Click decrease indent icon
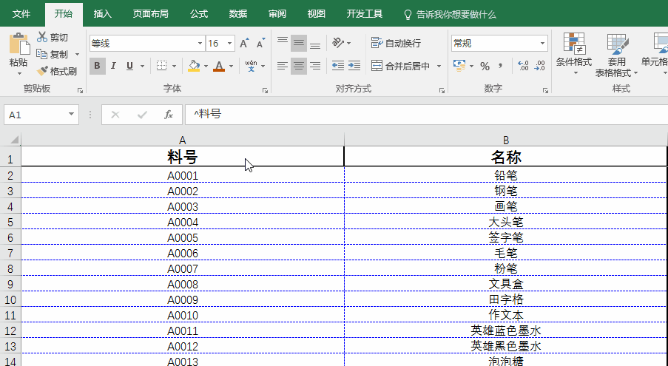668x366 pixels. tap(338, 66)
